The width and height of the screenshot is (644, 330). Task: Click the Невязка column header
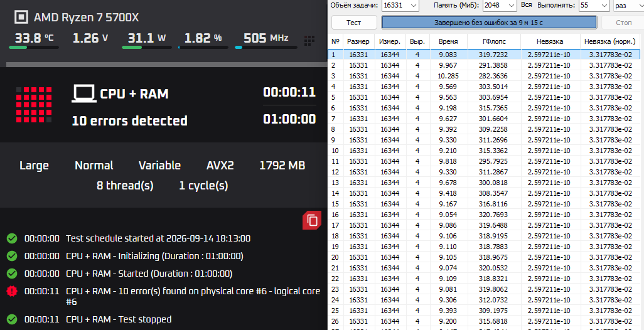550,41
